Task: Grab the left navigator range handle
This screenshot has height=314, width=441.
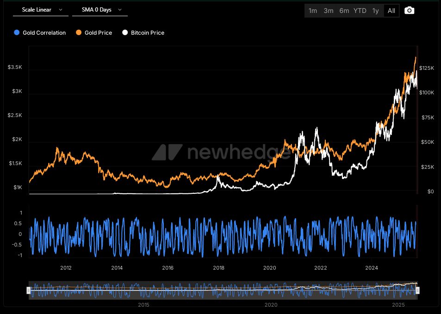Action: [x=28, y=290]
